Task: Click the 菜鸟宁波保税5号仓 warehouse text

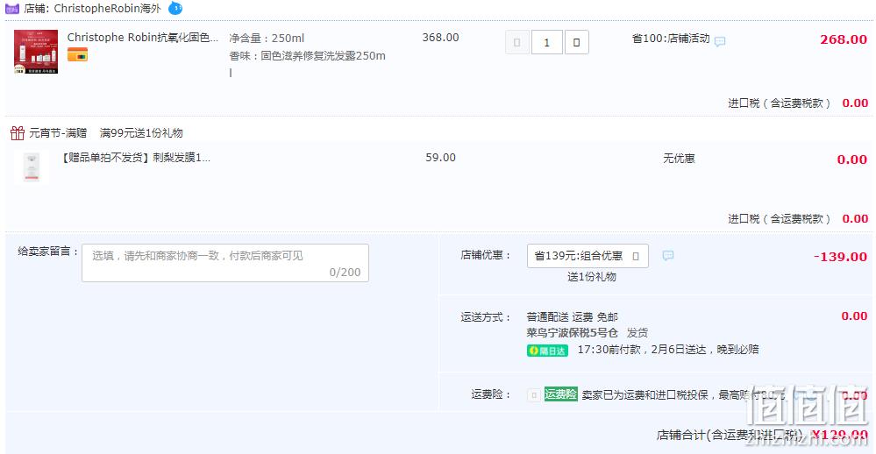Action: coord(572,333)
